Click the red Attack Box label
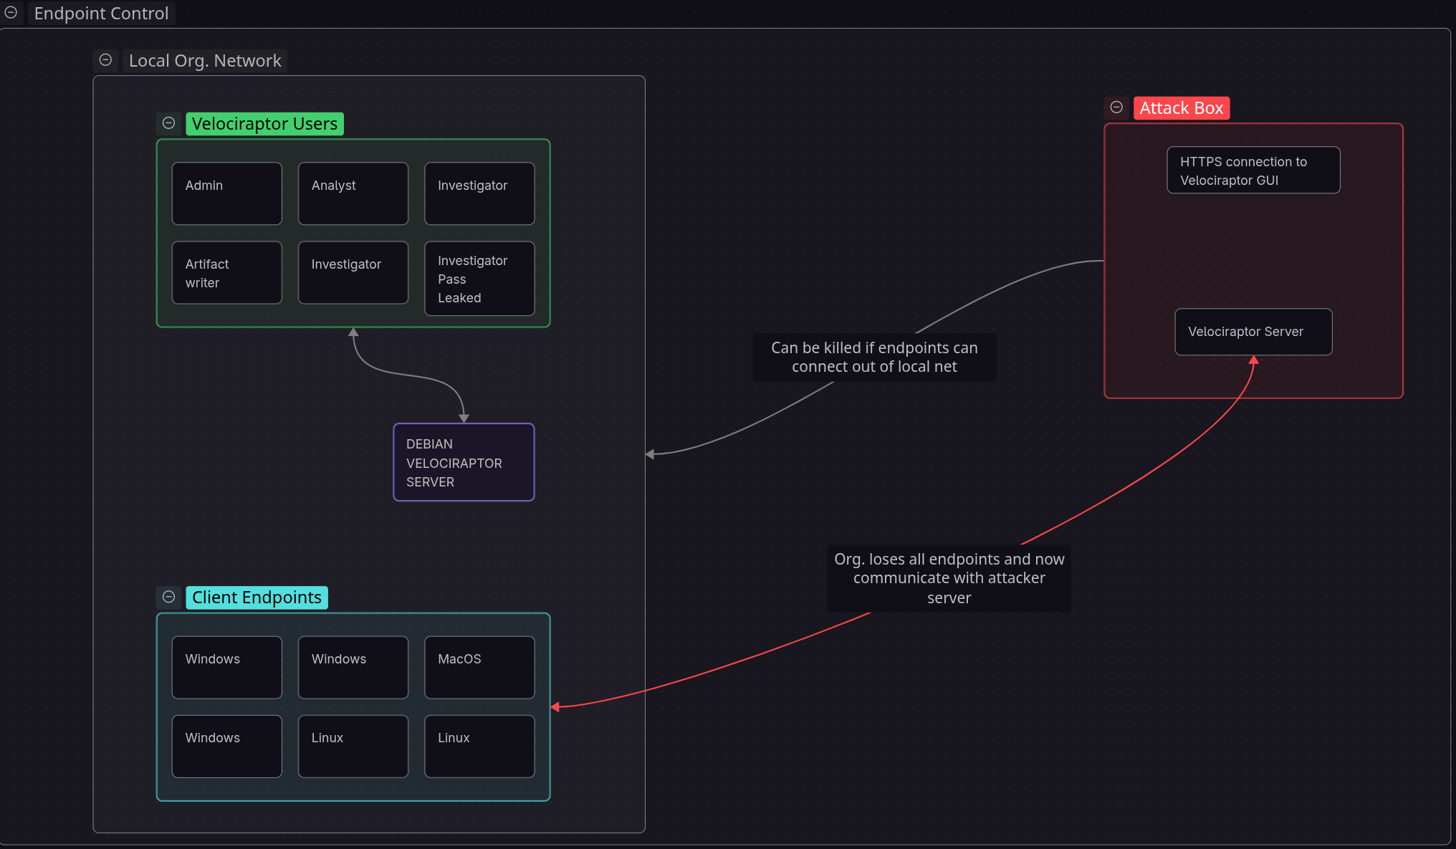 tap(1182, 108)
